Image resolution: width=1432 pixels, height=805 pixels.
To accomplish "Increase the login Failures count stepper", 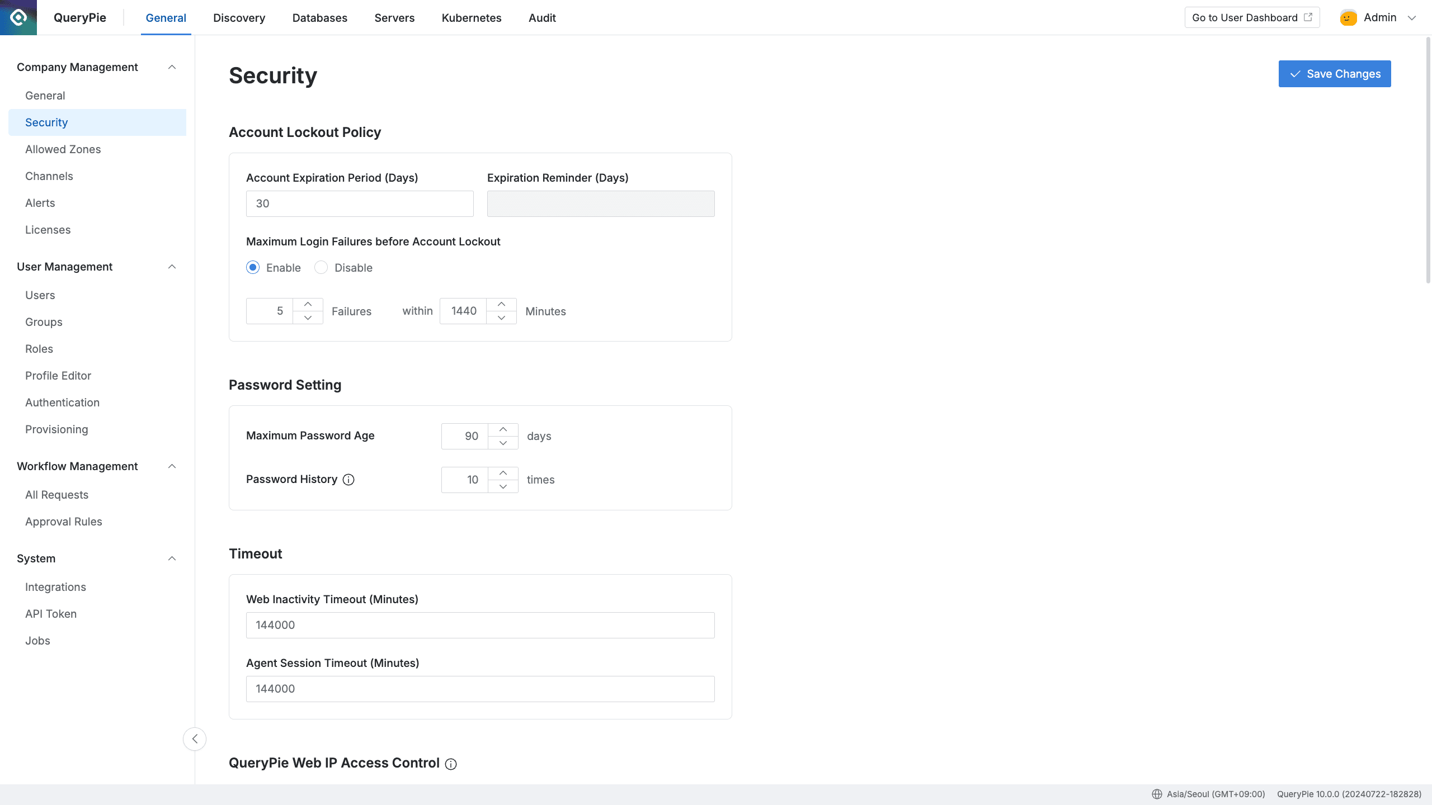I will pos(308,304).
